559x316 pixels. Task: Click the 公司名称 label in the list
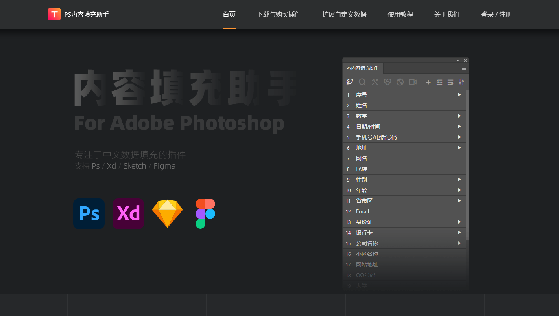tap(367, 243)
